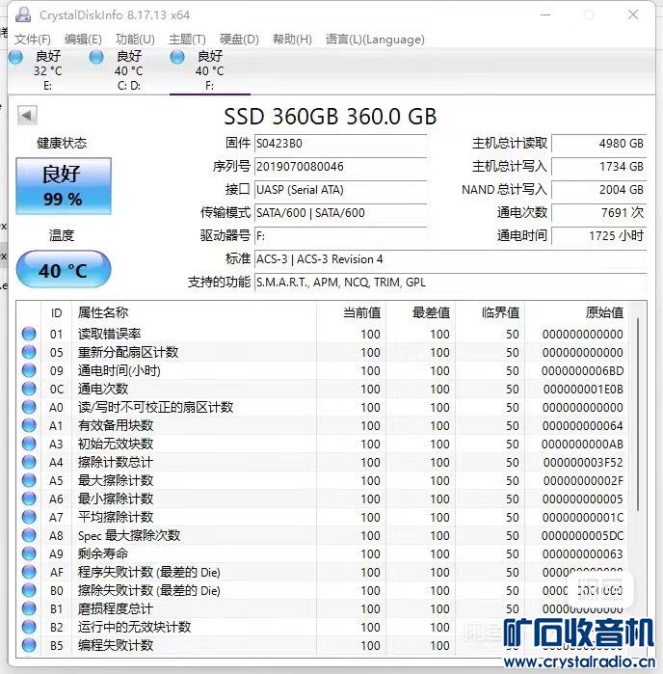The image size is (663, 674).
Task: Open the 语言(L)(Language) menu
Action: (375, 40)
